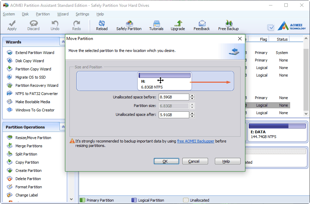Confirm move with the OK button
This screenshot has width=310, height=204.
[166, 161]
